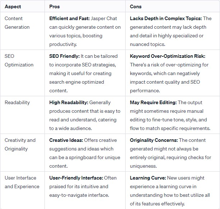Click the May Require Editing heading
Screen dimensions: 220x209
point(153,102)
